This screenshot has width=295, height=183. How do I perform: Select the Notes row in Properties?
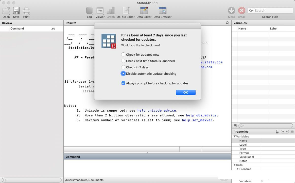[x=263, y=161]
